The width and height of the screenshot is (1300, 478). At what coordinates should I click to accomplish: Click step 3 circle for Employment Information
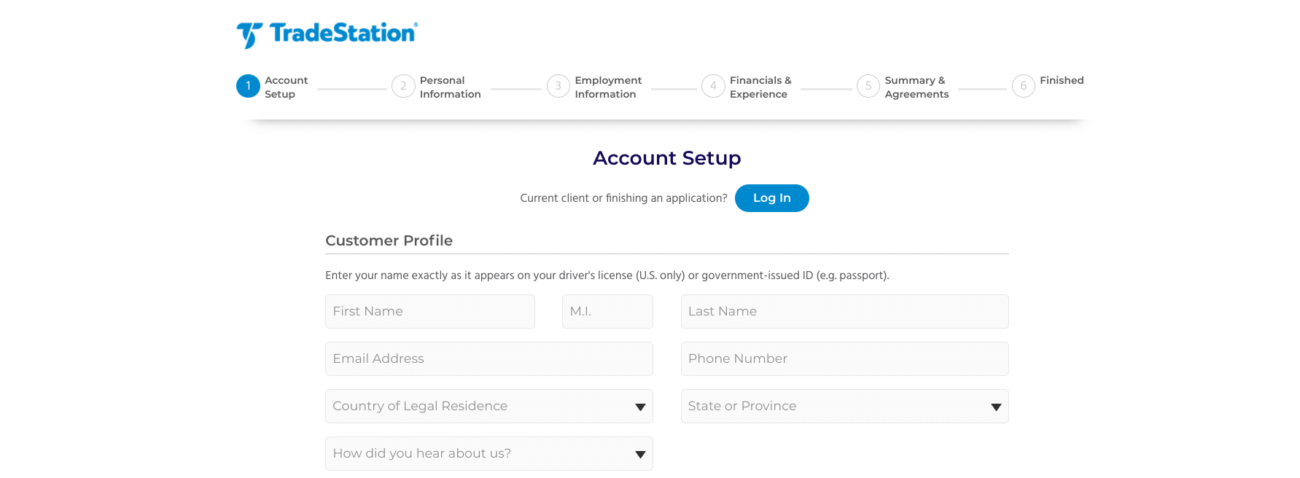(558, 86)
